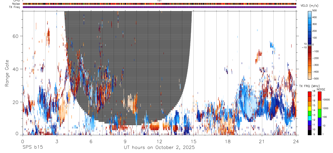
Task: Click the 13 label in TX FRQ legend
Action: coord(314,115)
